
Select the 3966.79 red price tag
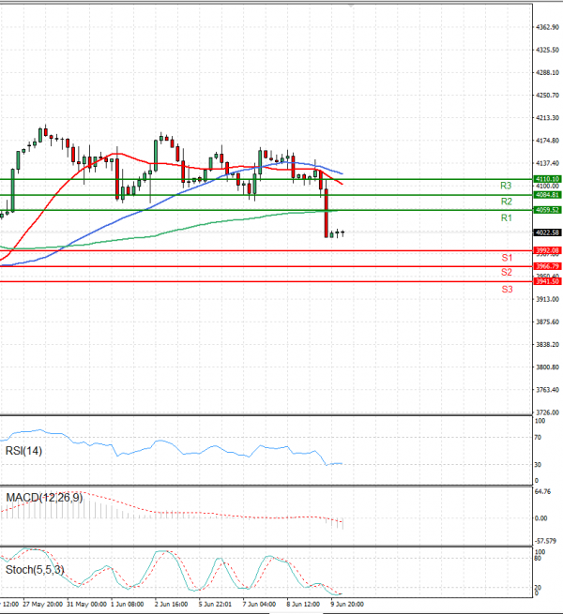[x=548, y=266]
